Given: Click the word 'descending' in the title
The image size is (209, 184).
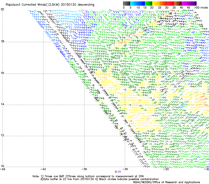Looking at the screenshot, I should [x=86, y=5].
